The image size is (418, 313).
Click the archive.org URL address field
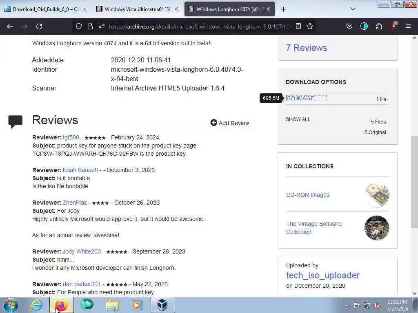[199, 26]
